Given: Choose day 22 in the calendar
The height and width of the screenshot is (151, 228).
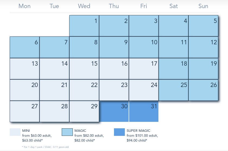Looking at the screenshot, I should click(84, 90).
